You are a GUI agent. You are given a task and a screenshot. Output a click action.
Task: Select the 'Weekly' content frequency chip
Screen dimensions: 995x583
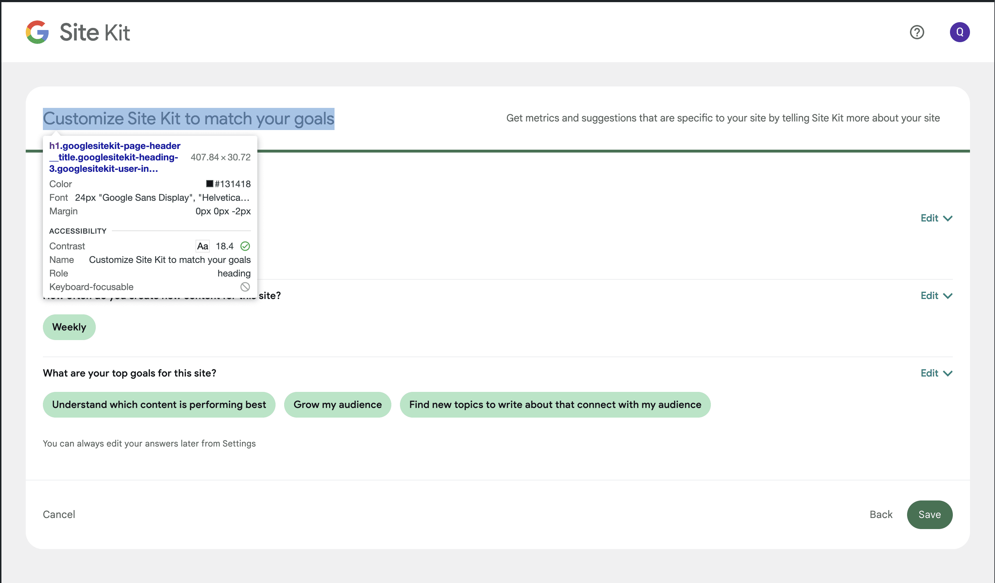pos(69,327)
